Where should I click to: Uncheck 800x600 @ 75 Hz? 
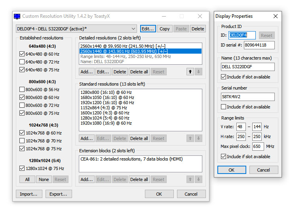pyautogui.click(x=22, y=113)
